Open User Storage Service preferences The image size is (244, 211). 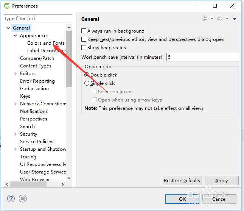pyautogui.click(x=43, y=172)
